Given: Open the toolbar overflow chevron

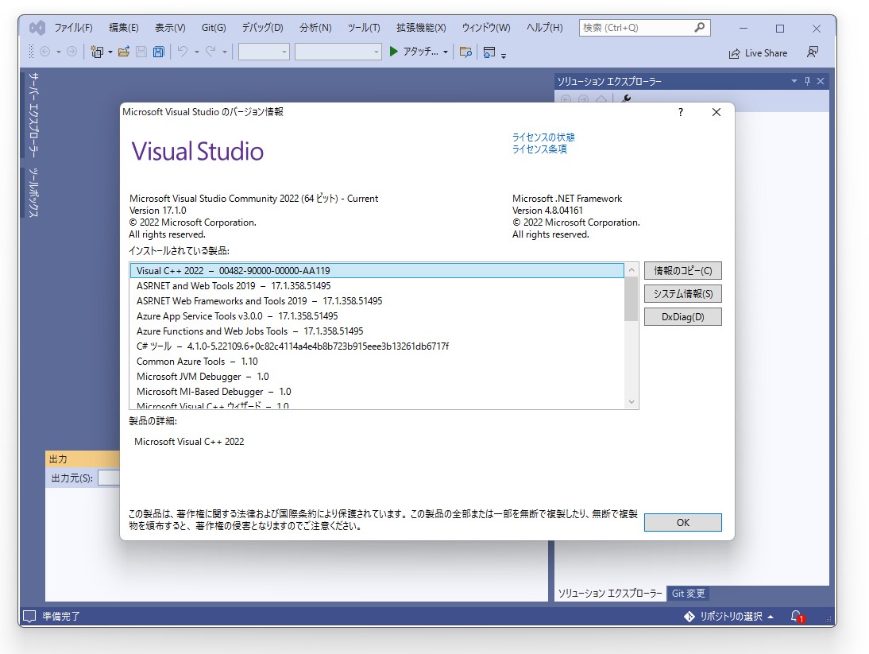Looking at the screenshot, I should point(504,56).
